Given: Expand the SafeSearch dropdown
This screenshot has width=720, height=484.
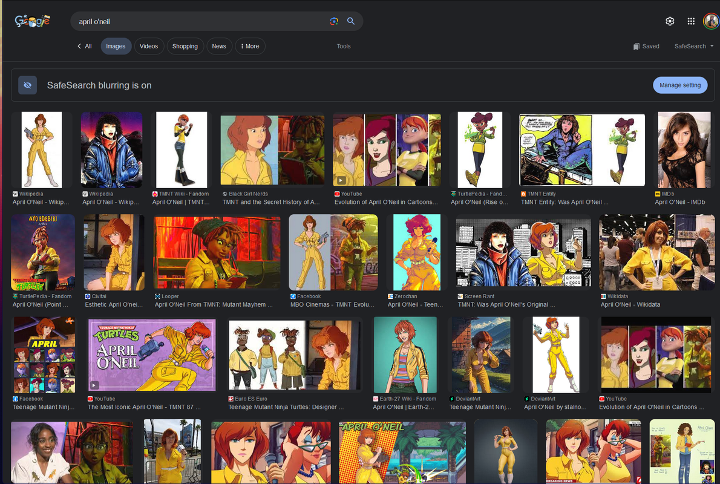Looking at the screenshot, I should pos(694,47).
